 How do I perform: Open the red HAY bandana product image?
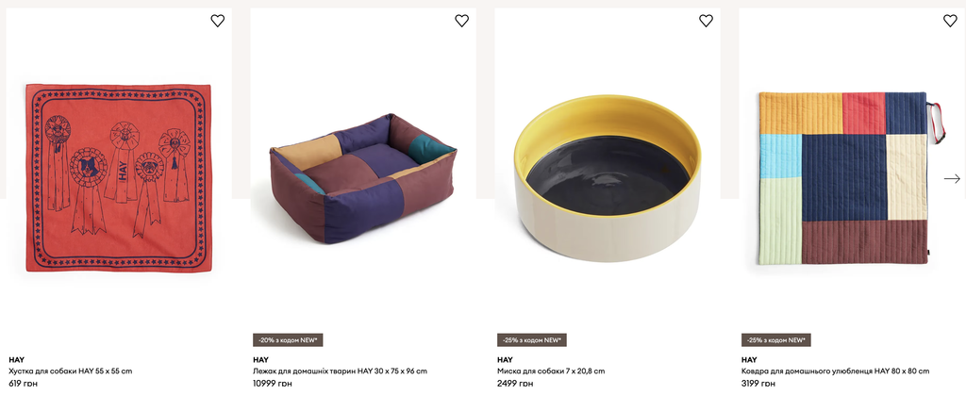click(x=118, y=178)
